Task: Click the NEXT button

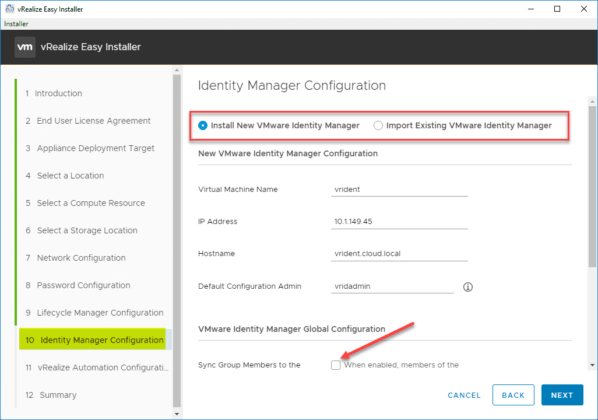Action: pos(562,395)
